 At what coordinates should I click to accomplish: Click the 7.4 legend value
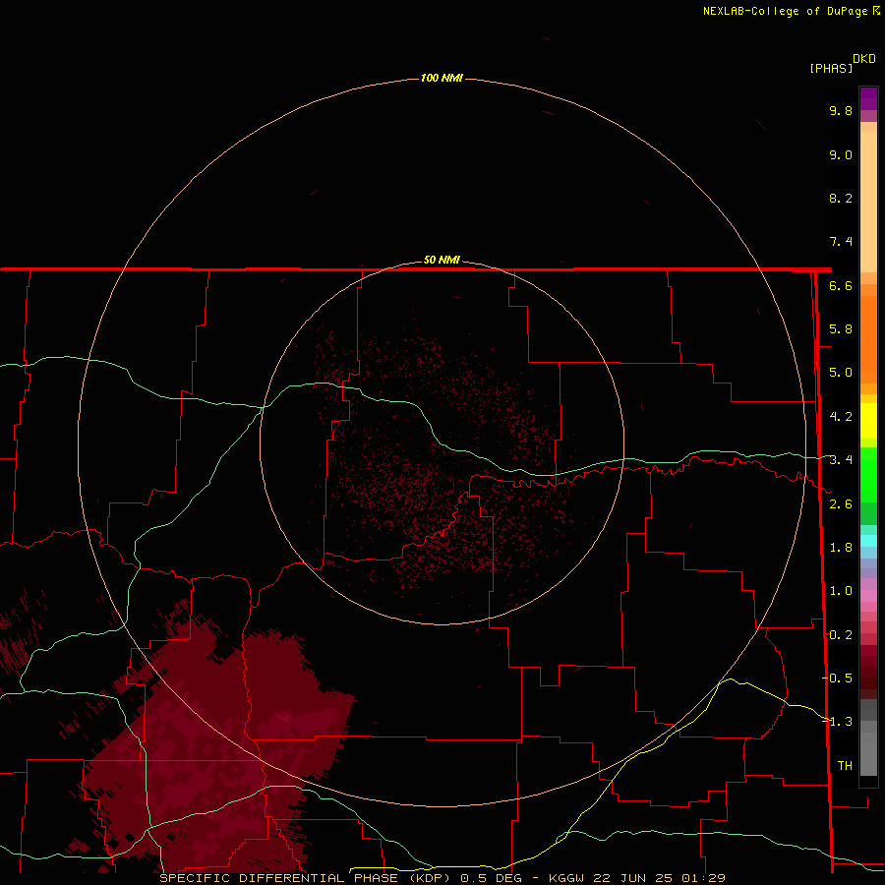(841, 242)
